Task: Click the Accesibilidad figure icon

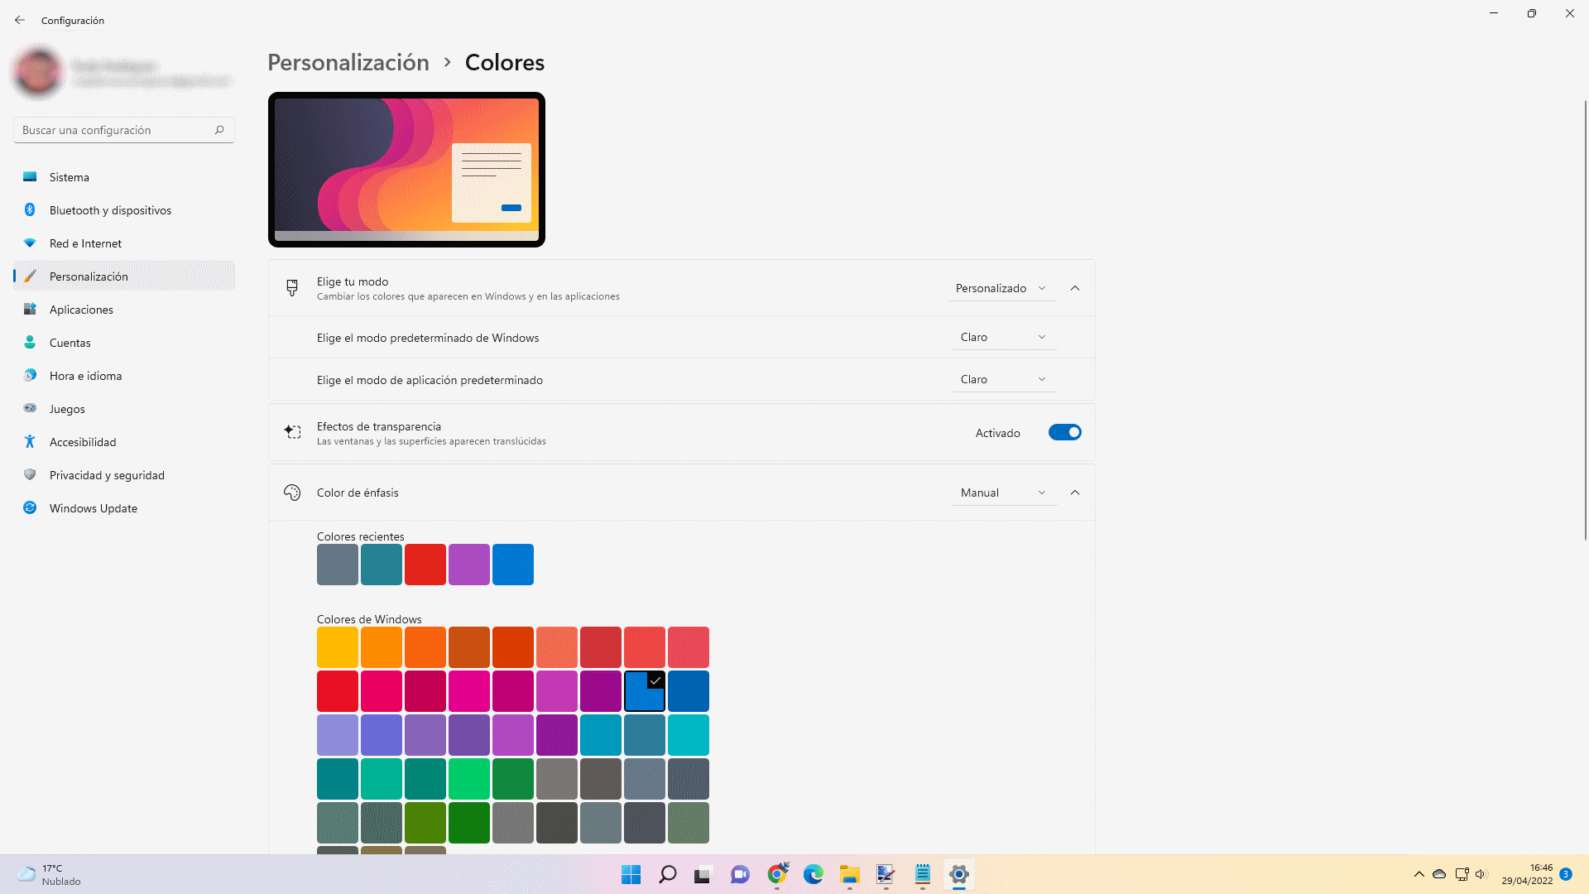Action: pos(30,442)
